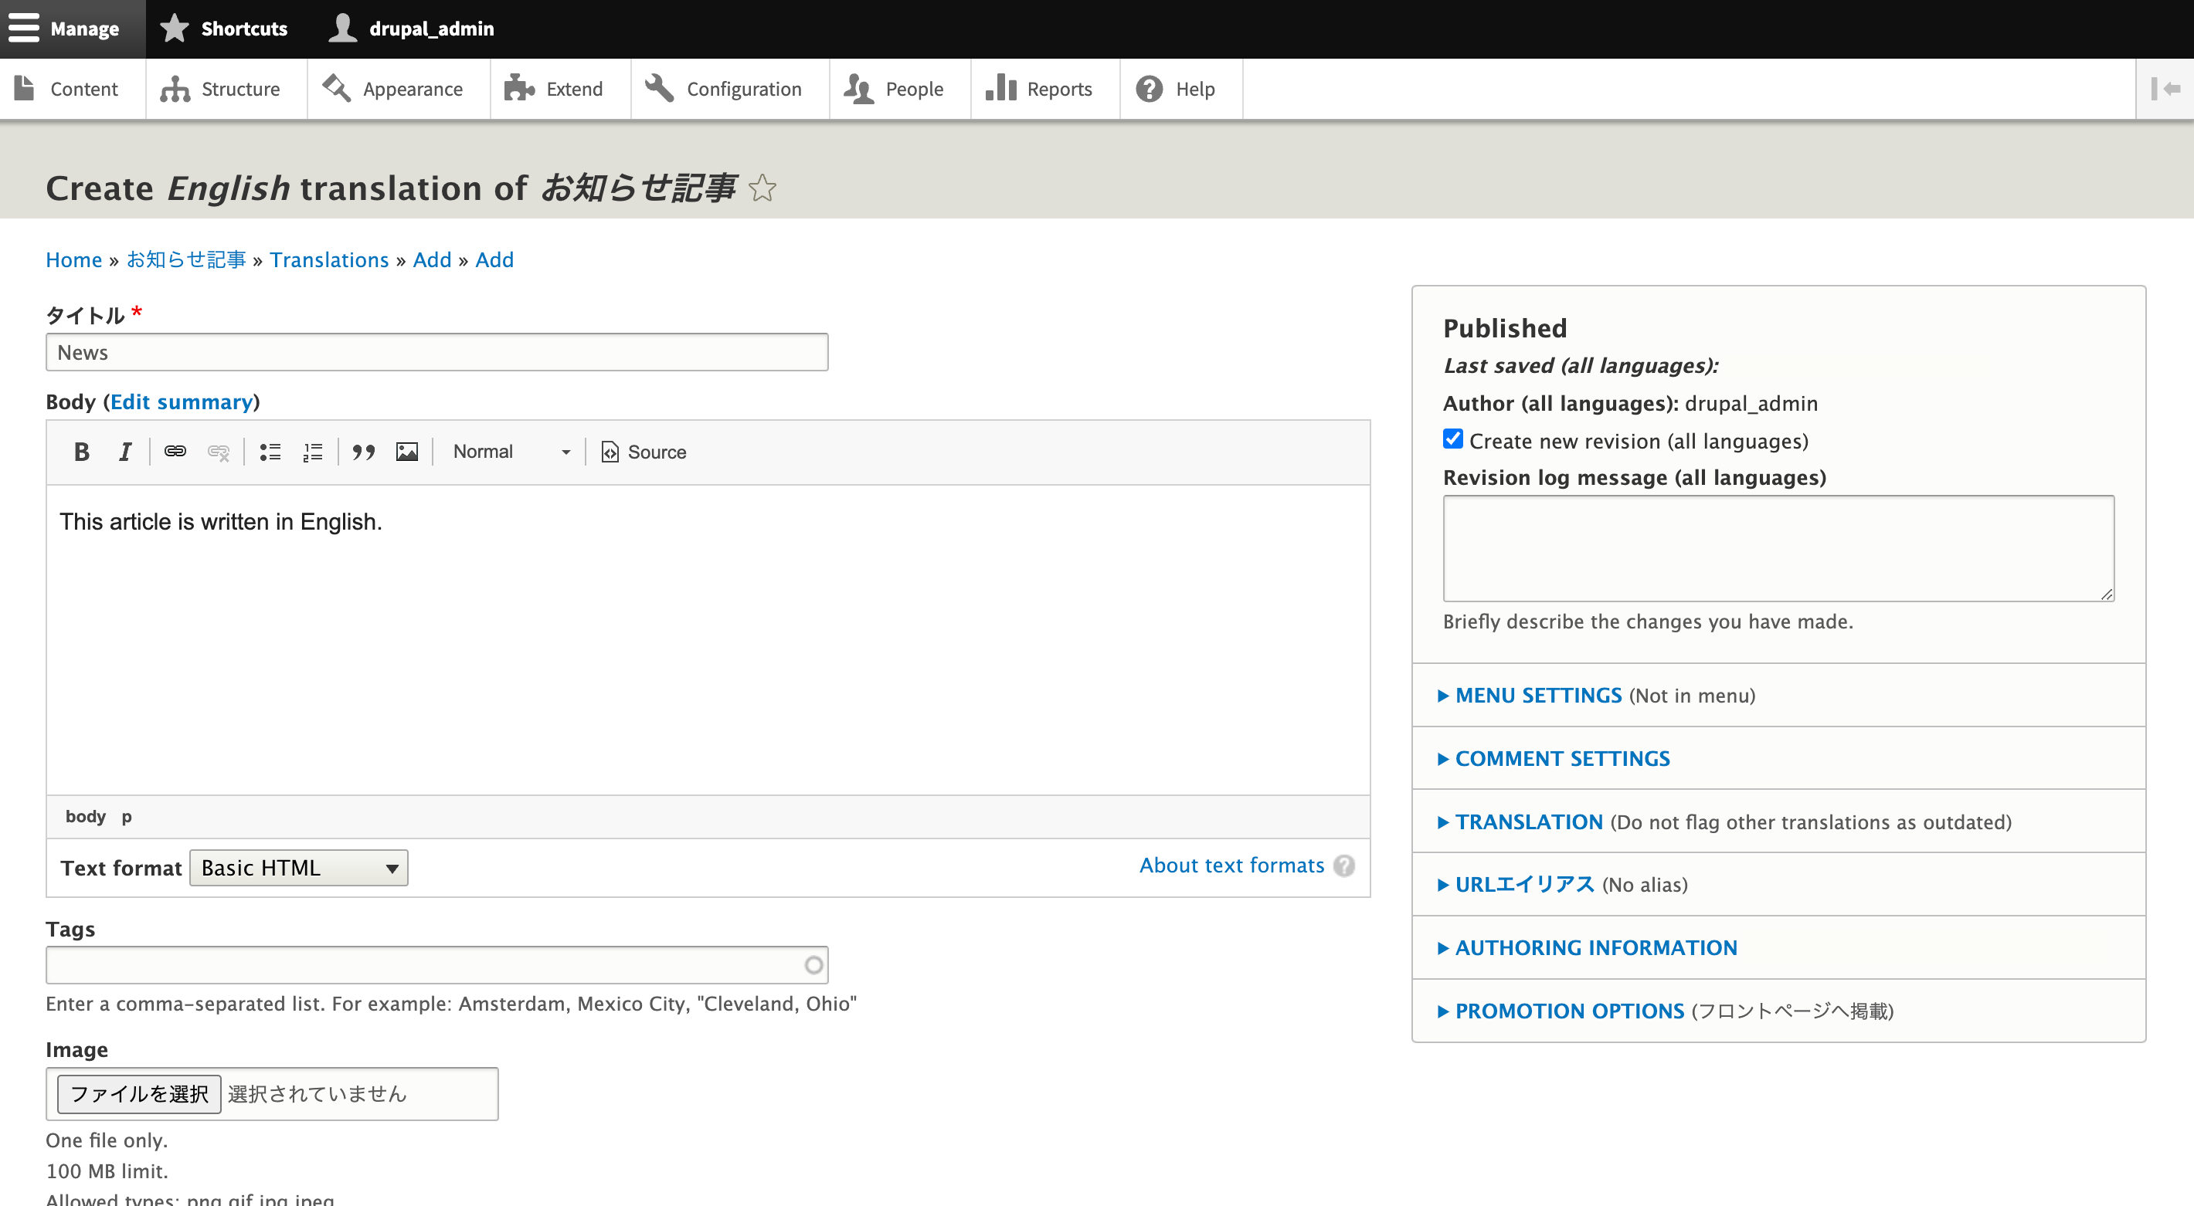This screenshot has height=1206, width=2194.
Task: Click the Unlink icon
Action: point(220,452)
